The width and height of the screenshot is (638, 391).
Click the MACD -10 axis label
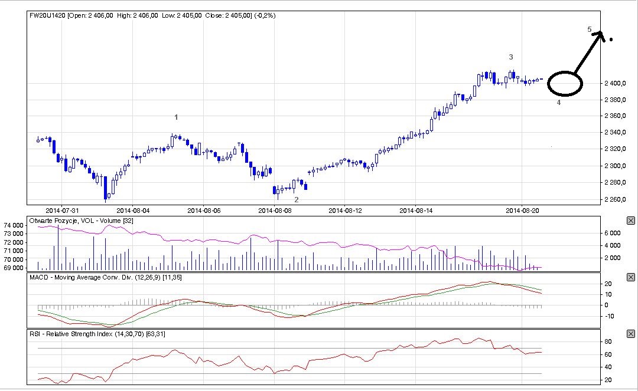click(x=608, y=316)
